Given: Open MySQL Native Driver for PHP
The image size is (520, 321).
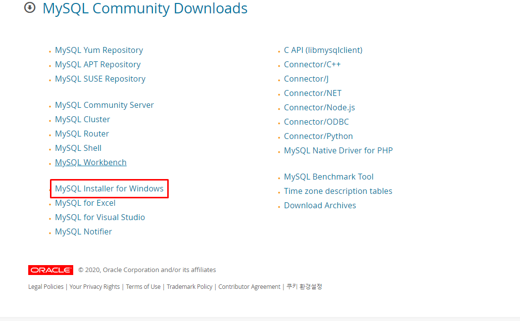Looking at the screenshot, I should (x=338, y=150).
